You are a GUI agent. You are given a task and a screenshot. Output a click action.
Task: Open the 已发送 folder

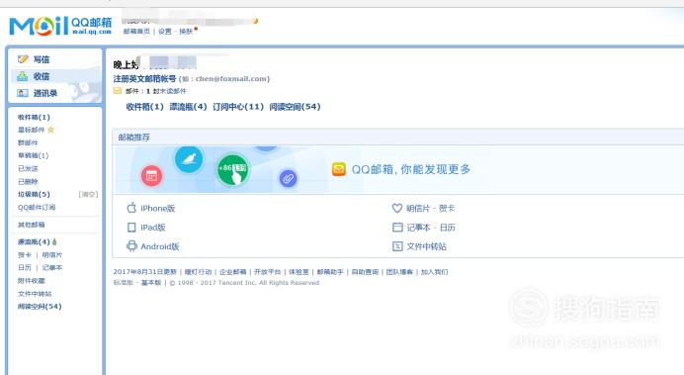[x=28, y=168]
